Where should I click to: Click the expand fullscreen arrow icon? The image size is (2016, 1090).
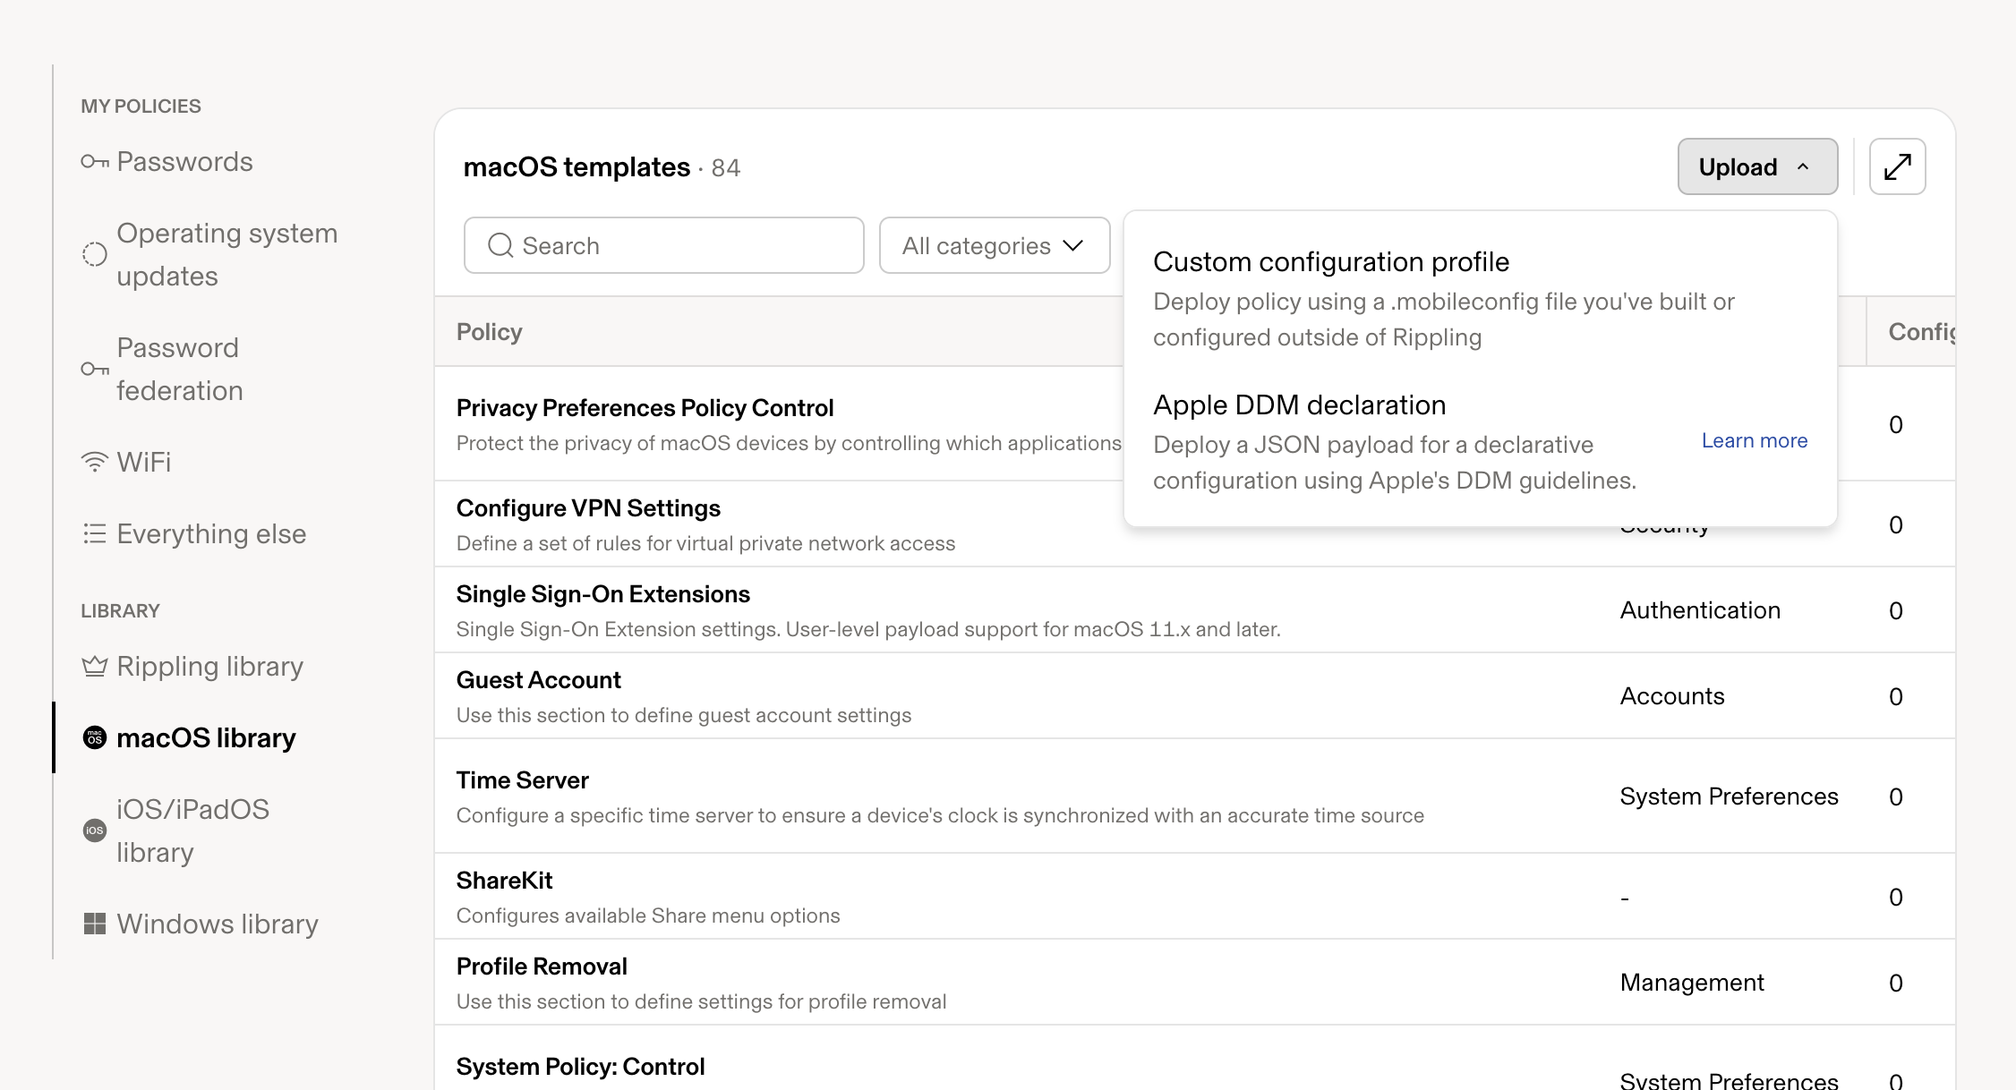1898,167
